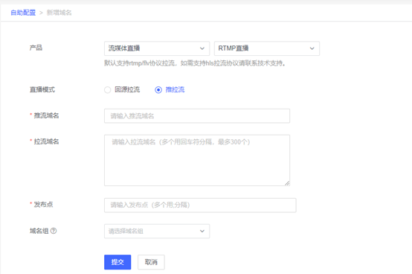Click the 发布点 field label

click(43, 204)
